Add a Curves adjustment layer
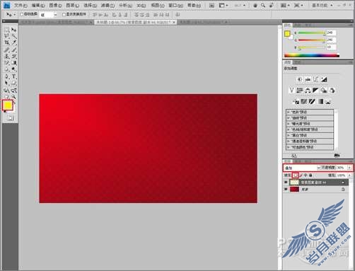Image resolution: width=355 pixels, height=271 pixels. (x=316, y=79)
